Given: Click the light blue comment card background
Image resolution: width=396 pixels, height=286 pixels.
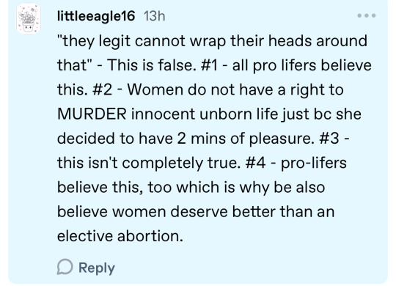Looking at the screenshot, I should 198,142.
